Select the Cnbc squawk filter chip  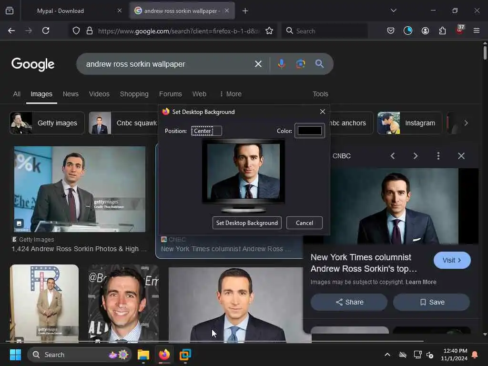point(123,123)
